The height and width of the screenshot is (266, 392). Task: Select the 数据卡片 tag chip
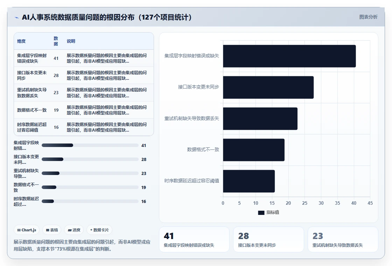coord(99,230)
